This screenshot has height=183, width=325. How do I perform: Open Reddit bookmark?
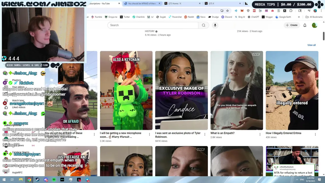189,17
